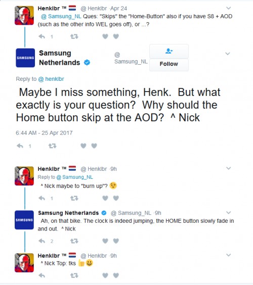The width and height of the screenshot is (253, 285).
Task: Like the "Nick Top: tks" tweet
Action: click(105, 275)
